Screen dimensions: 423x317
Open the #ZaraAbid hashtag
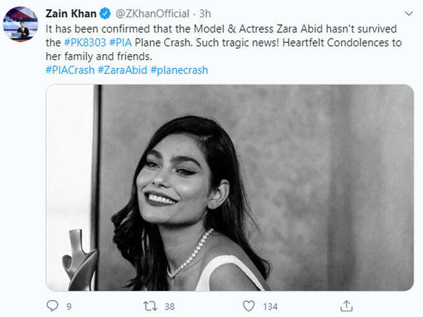pos(122,70)
